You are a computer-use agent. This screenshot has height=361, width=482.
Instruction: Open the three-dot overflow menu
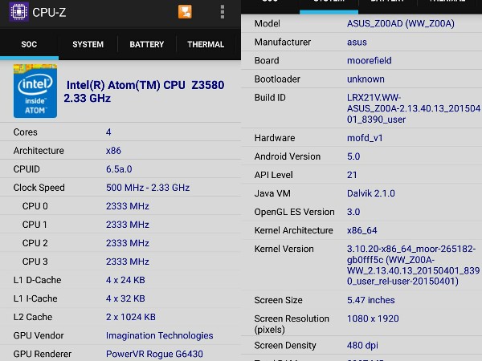tap(223, 12)
